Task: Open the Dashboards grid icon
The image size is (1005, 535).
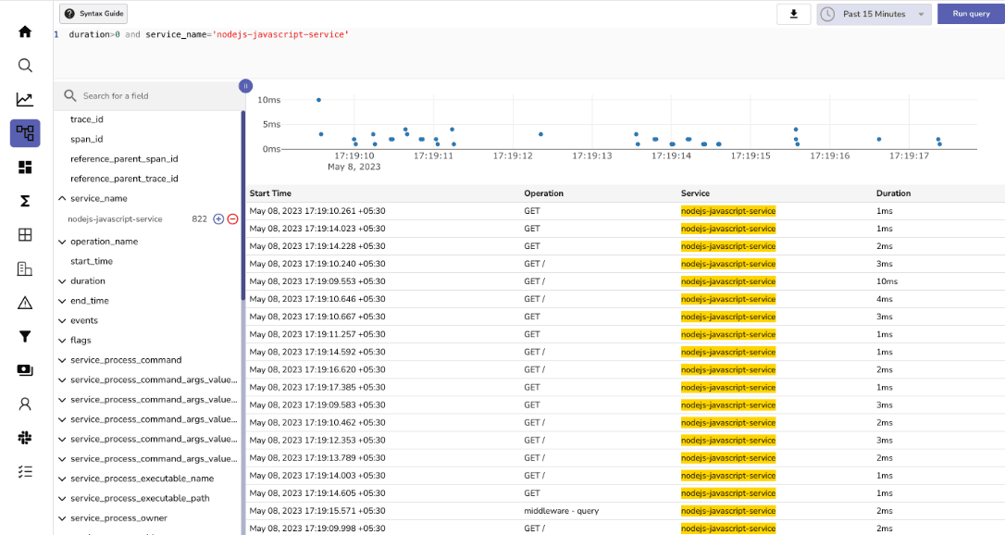Action: tap(25, 168)
